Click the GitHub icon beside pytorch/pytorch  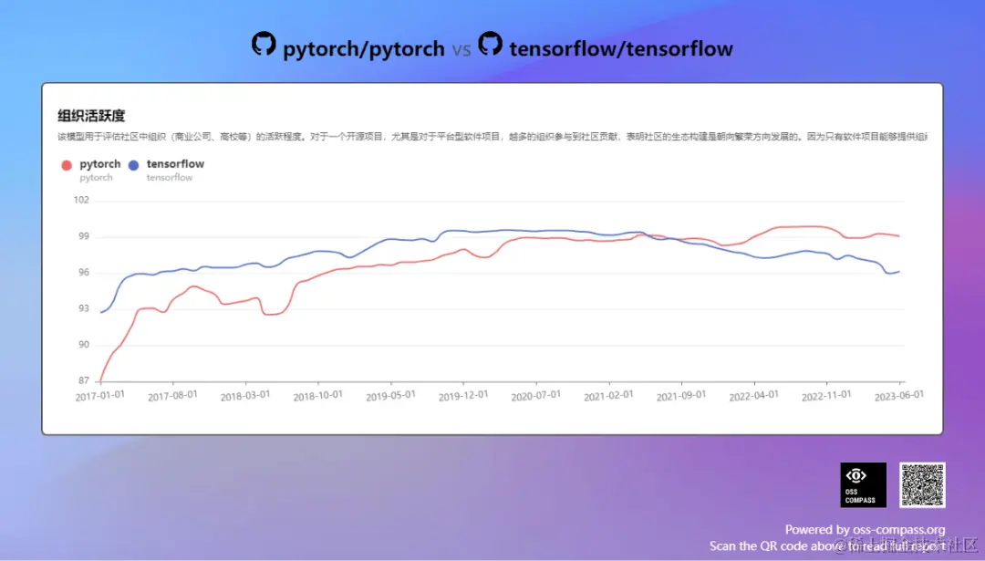264,44
